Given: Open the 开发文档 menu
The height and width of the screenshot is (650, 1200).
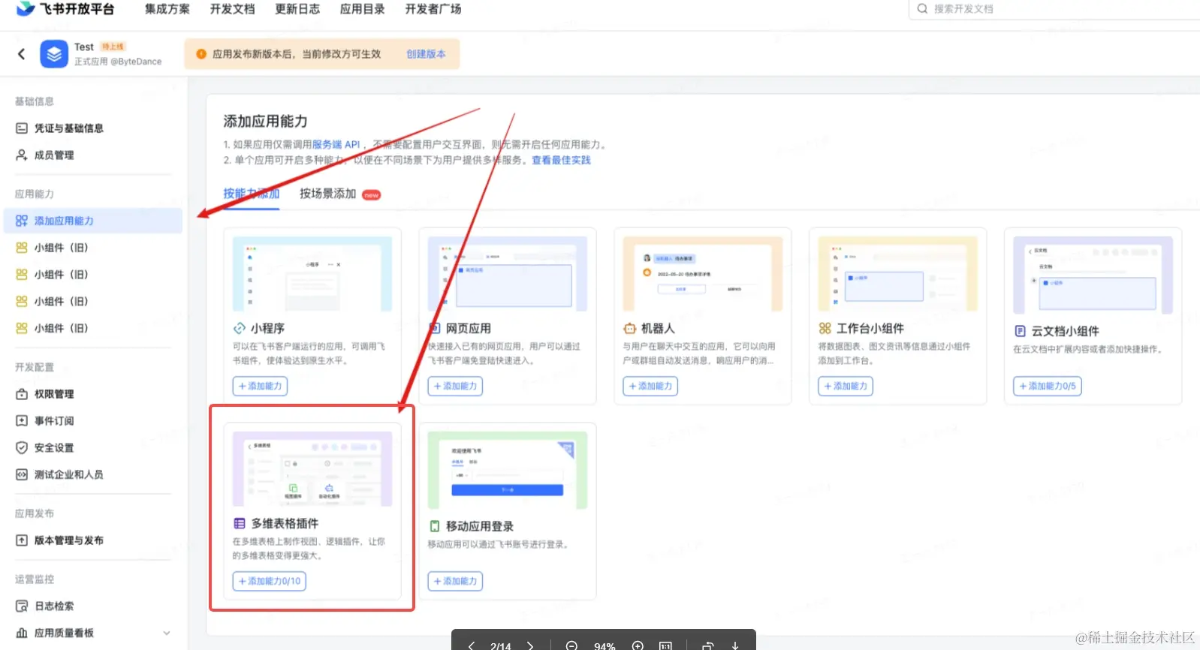Looking at the screenshot, I should pyautogui.click(x=232, y=9).
